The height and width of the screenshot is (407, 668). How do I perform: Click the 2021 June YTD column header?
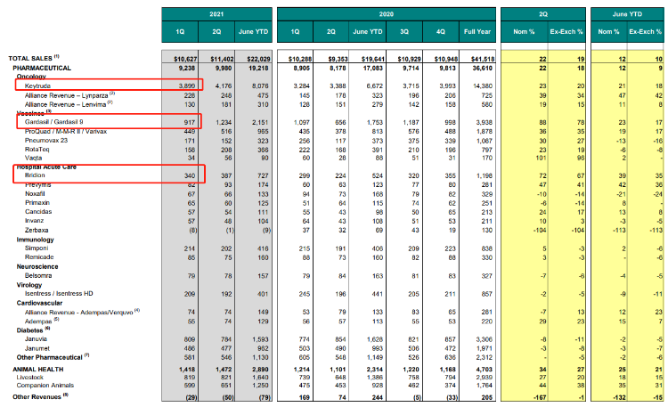point(254,31)
